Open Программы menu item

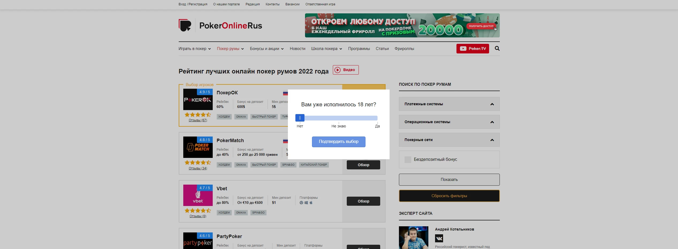pyautogui.click(x=359, y=49)
